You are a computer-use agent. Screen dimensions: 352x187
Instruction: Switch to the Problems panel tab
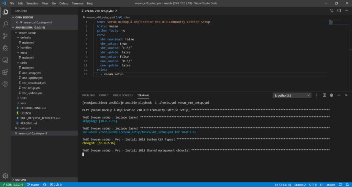(x=88, y=95)
